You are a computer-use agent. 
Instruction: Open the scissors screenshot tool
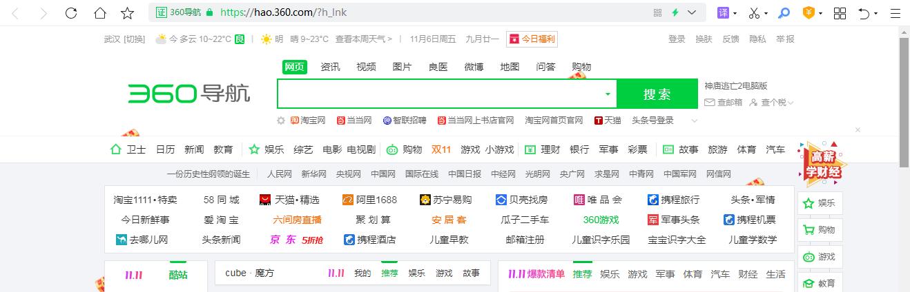(754, 13)
